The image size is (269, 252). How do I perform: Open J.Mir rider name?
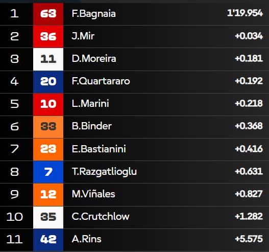pos(83,36)
